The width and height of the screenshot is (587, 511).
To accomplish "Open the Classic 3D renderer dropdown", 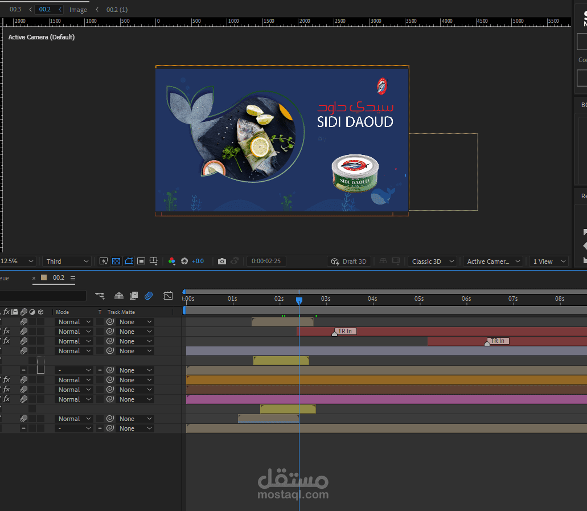I will 432,261.
